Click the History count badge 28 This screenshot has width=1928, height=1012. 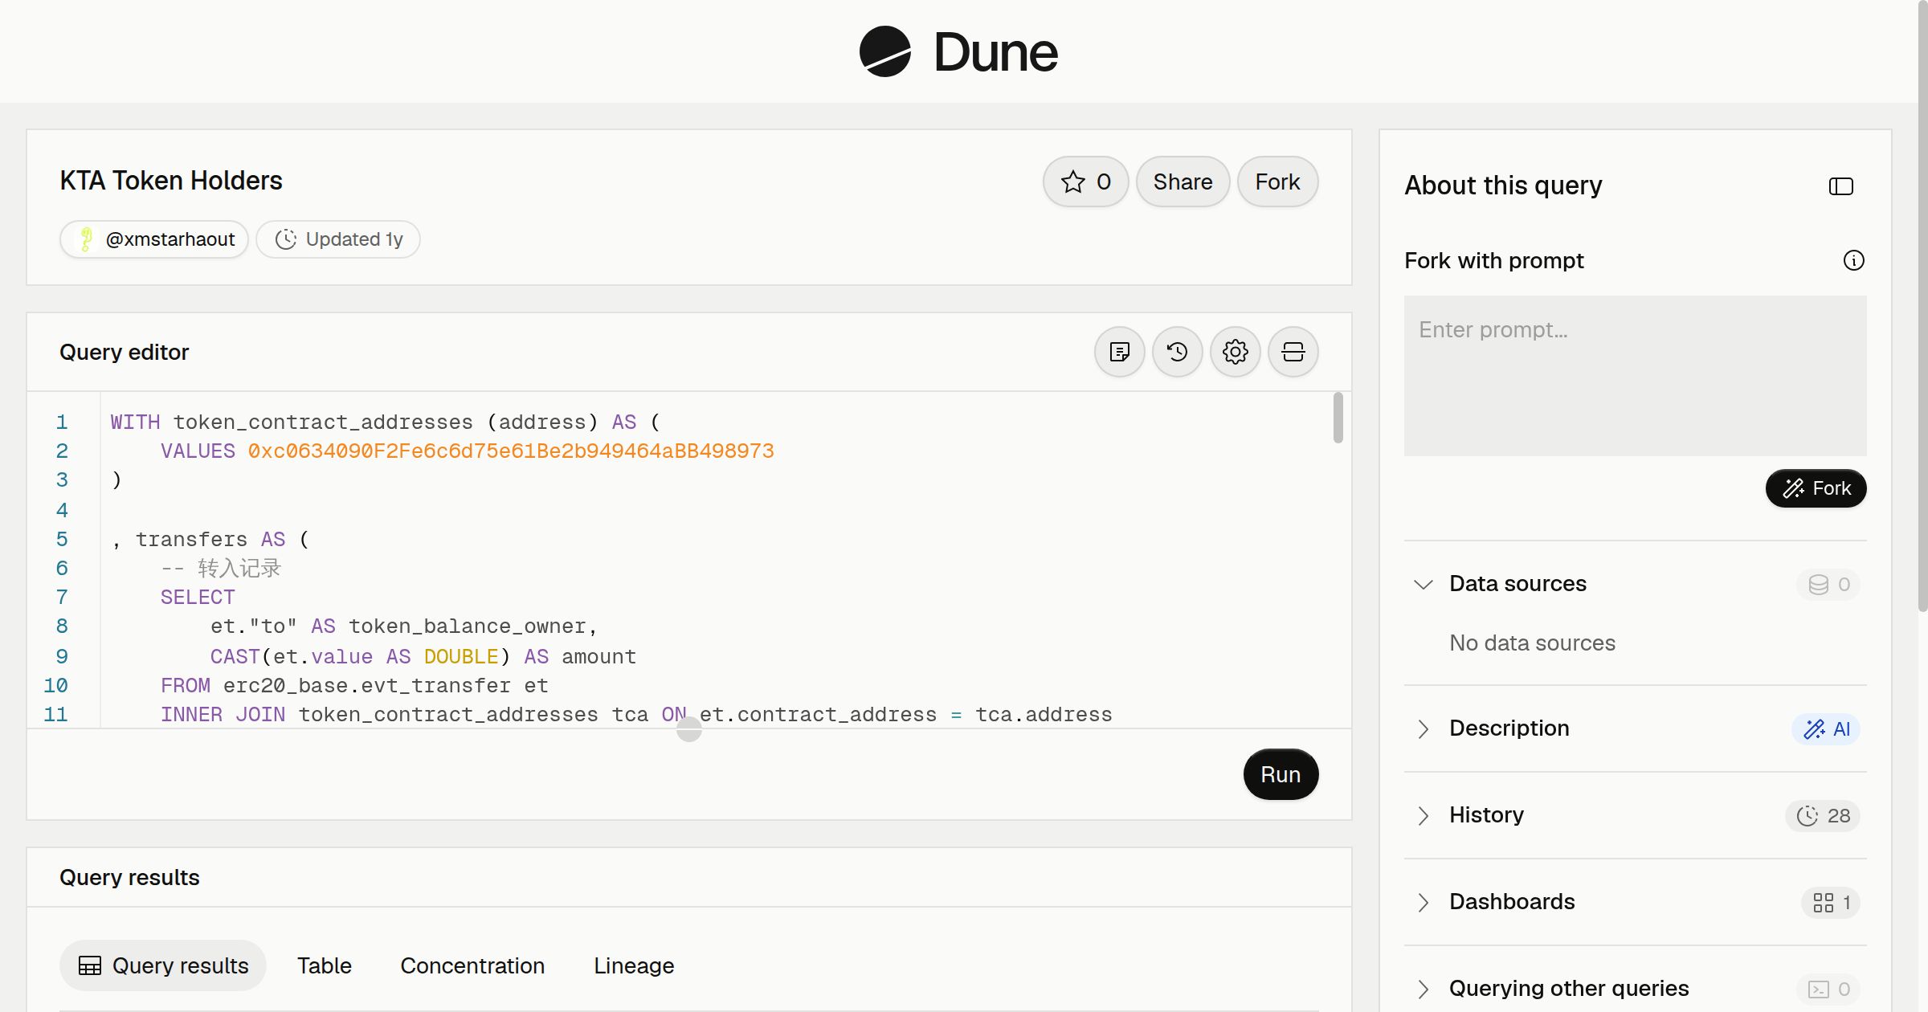coord(1822,815)
